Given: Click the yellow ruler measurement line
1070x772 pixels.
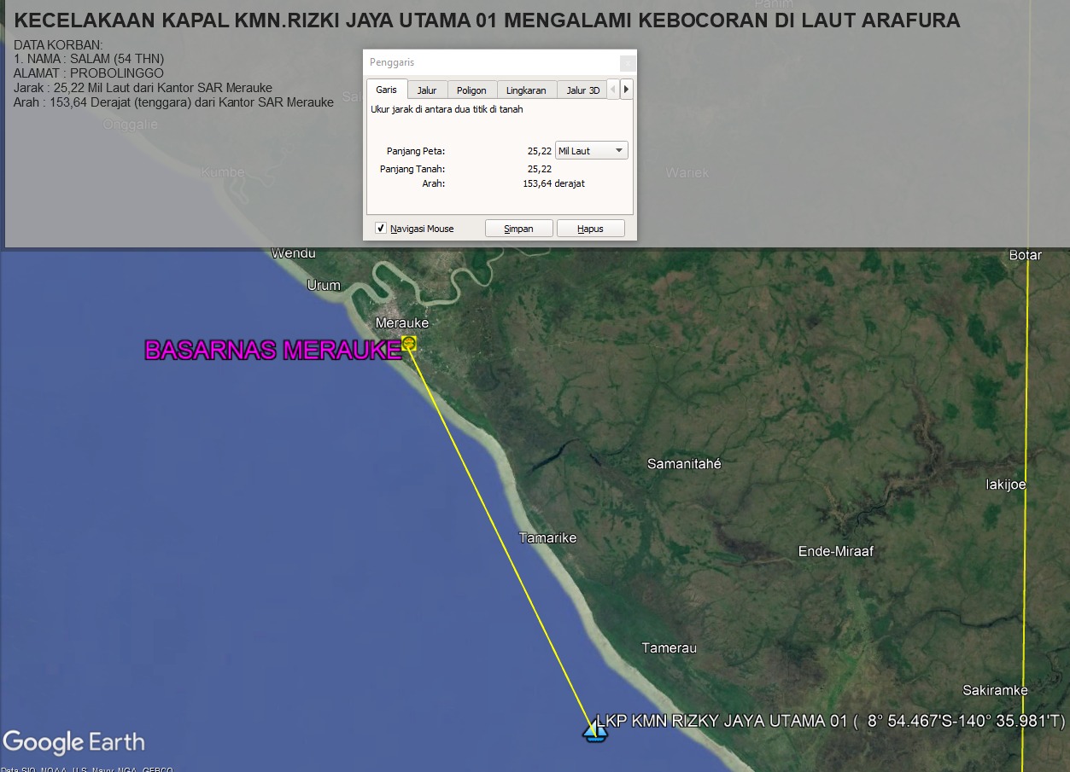Looking at the screenshot, I should (502, 537).
